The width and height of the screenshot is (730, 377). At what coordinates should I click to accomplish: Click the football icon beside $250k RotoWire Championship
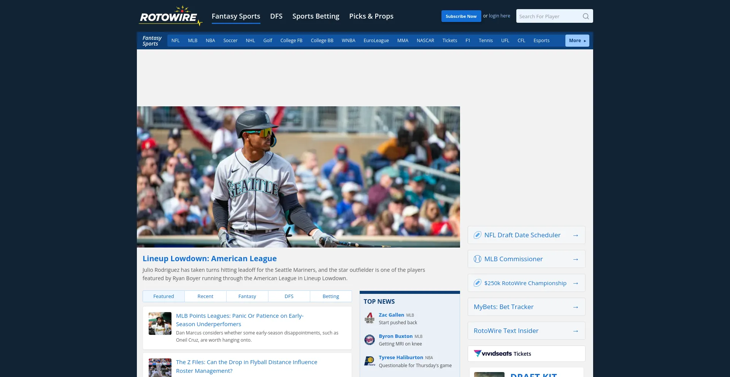point(478,283)
